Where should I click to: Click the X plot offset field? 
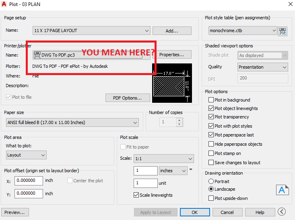click(x=29, y=181)
